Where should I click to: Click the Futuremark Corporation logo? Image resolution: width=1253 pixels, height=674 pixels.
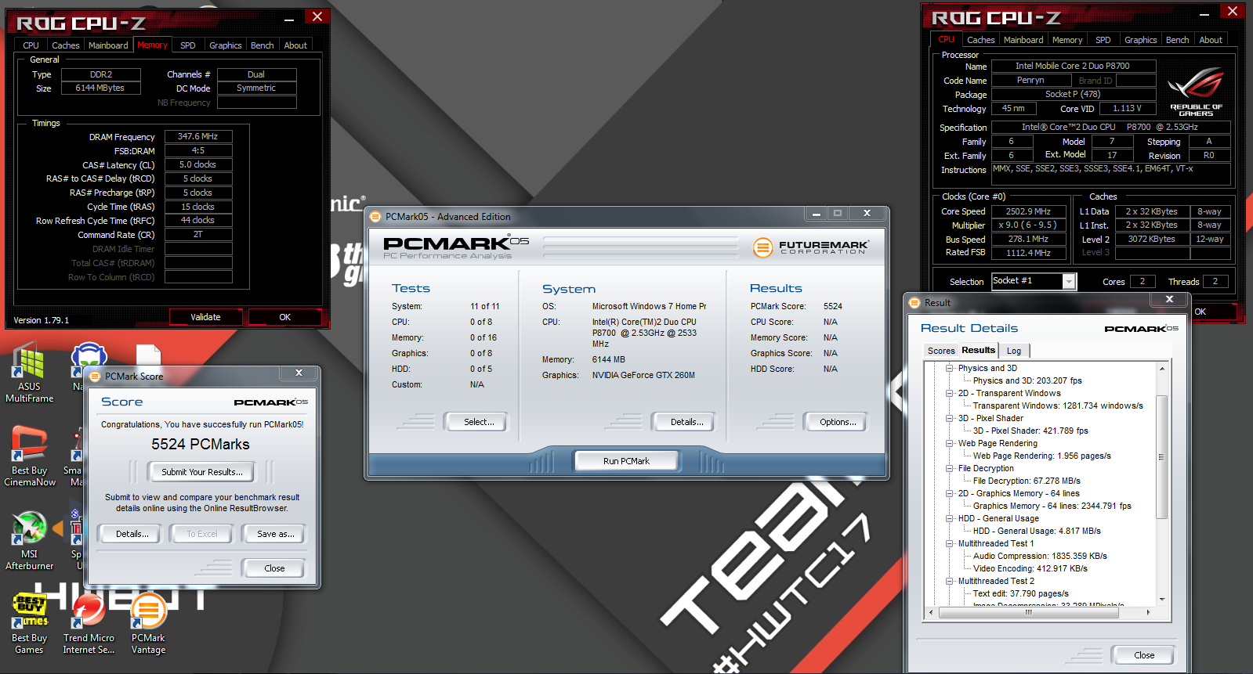click(x=811, y=247)
